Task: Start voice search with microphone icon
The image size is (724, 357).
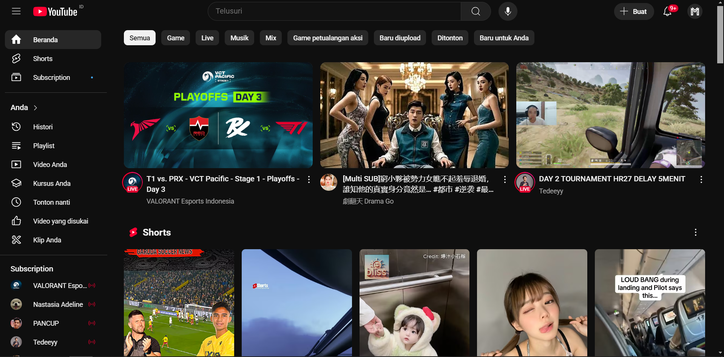Action: point(508,11)
